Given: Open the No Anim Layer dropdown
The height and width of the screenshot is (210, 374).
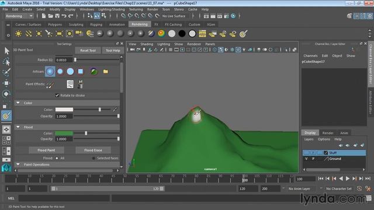Looking at the screenshot, I should (302, 189).
